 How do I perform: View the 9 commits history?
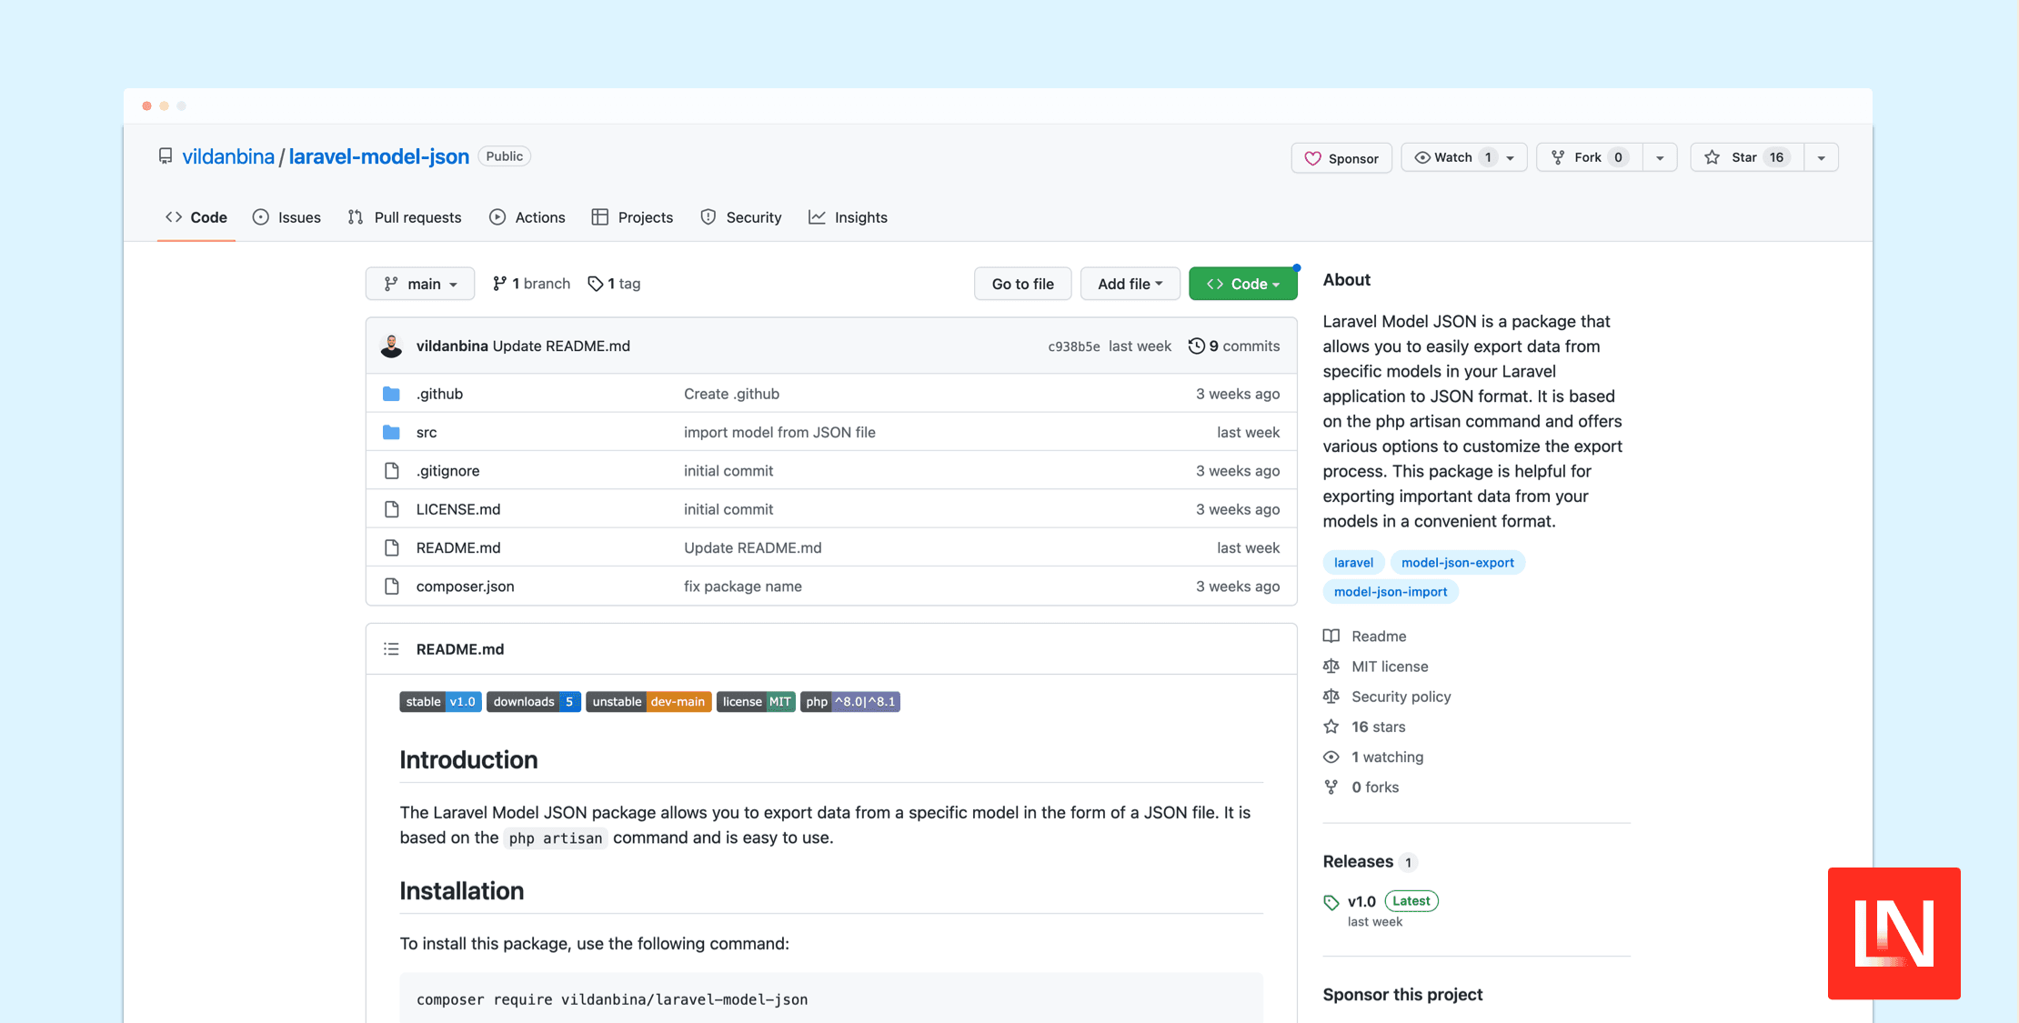click(x=1234, y=346)
